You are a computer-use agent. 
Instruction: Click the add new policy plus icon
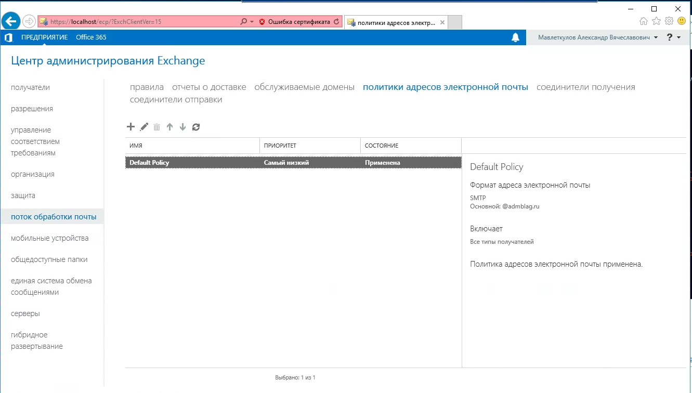(130, 127)
